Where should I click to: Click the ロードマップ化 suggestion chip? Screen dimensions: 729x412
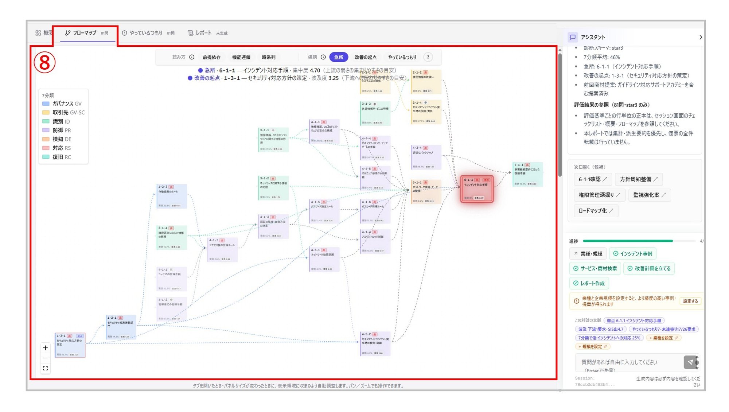click(596, 211)
